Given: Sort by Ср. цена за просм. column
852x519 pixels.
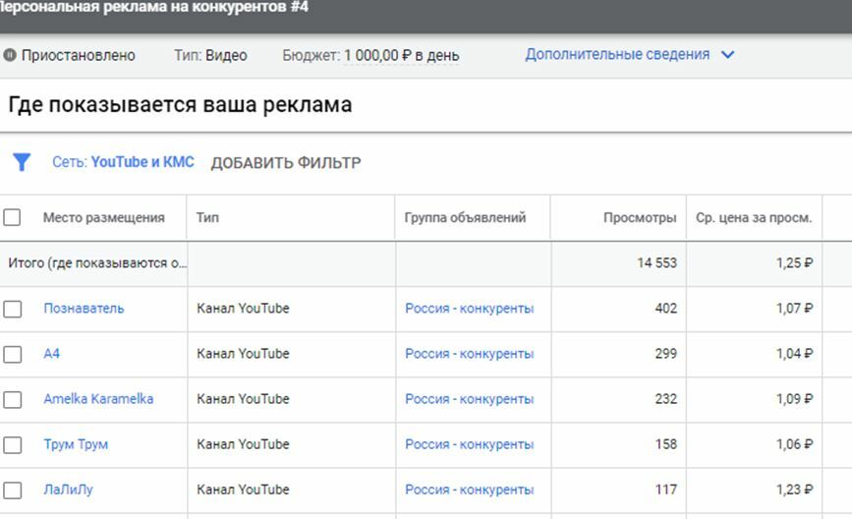Looking at the screenshot, I should 754,218.
